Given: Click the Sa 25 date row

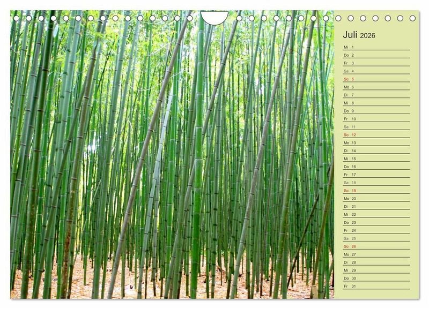Looking at the screenshot, I should pyautogui.click(x=376, y=238).
